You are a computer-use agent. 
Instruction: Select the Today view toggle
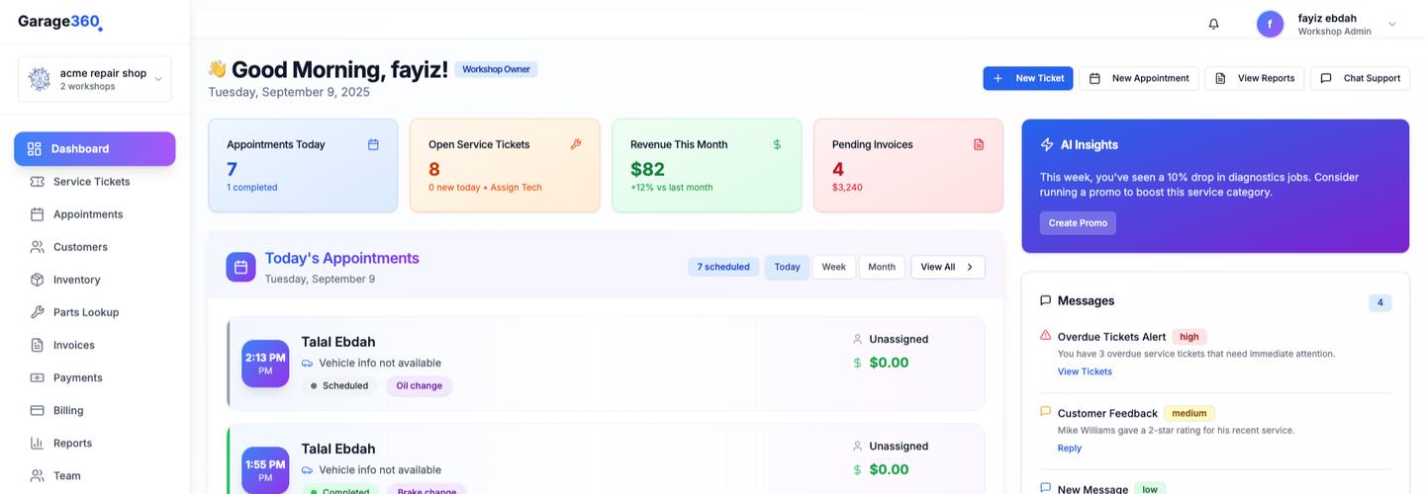(787, 267)
